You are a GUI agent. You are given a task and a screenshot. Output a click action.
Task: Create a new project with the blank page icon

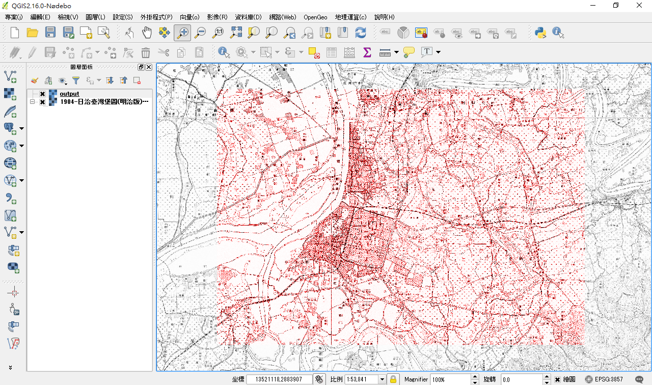pos(15,33)
